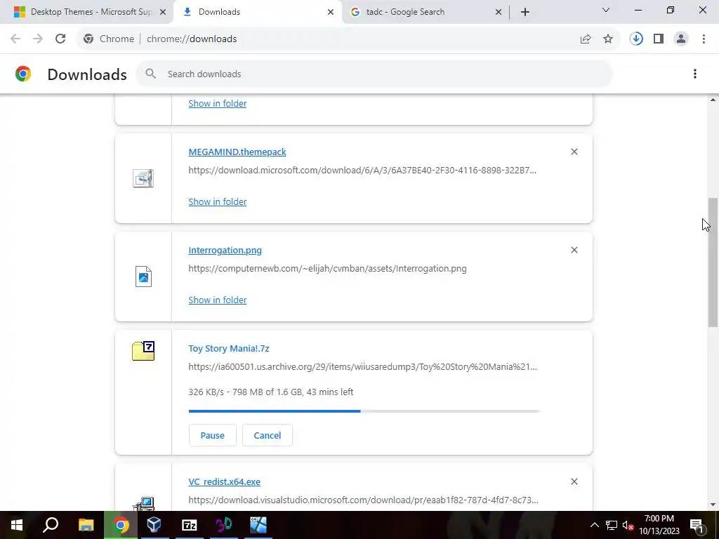Click the browser forward arrow
This screenshot has height=539, width=719.
click(38, 39)
